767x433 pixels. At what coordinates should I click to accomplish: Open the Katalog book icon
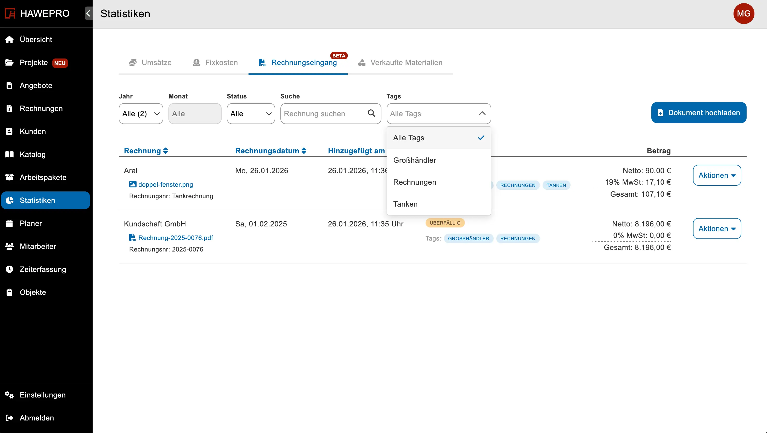(9, 154)
